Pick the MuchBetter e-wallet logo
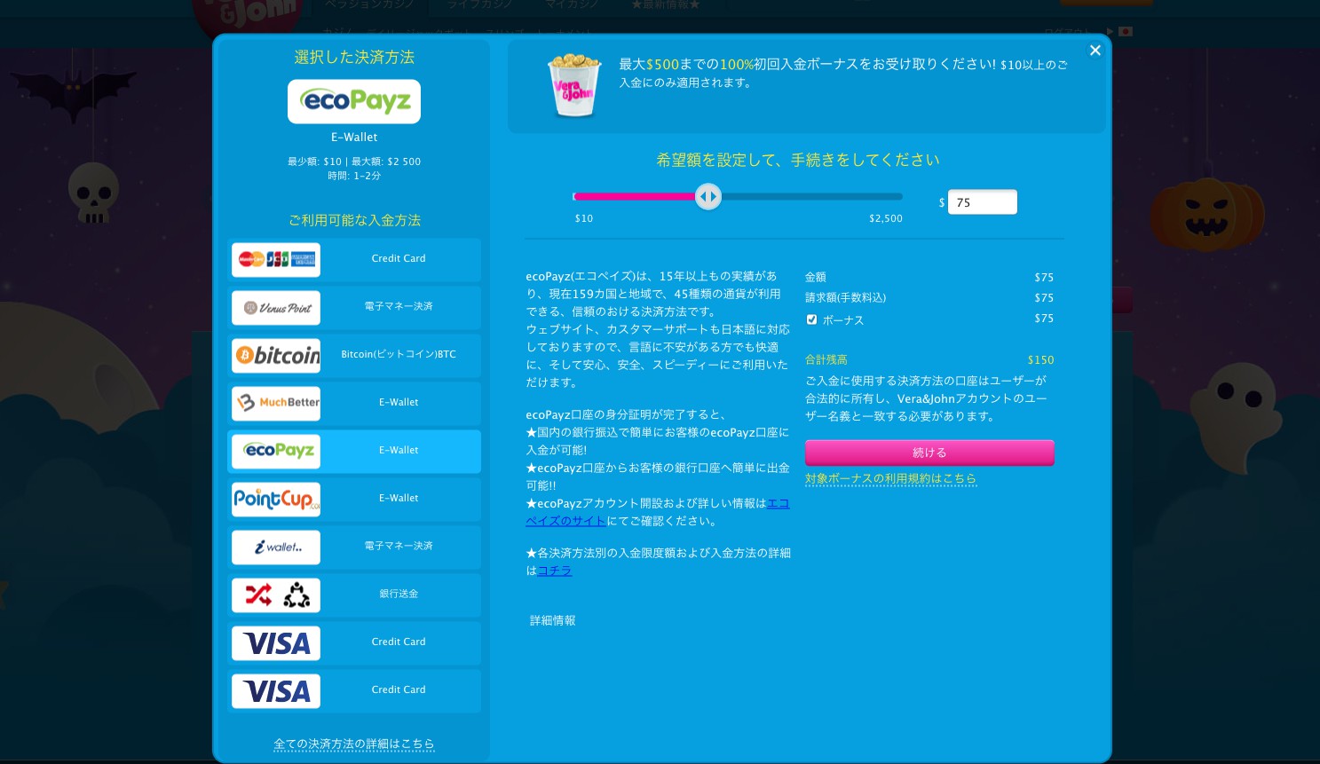This screenshot has width=1320, height=764. [276, 403]
